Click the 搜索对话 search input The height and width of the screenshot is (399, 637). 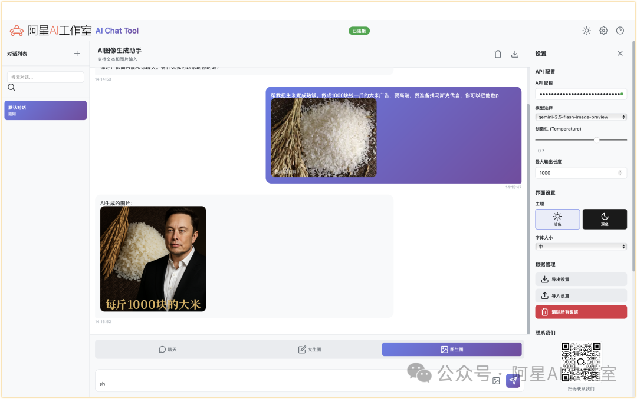coord(45,77)
